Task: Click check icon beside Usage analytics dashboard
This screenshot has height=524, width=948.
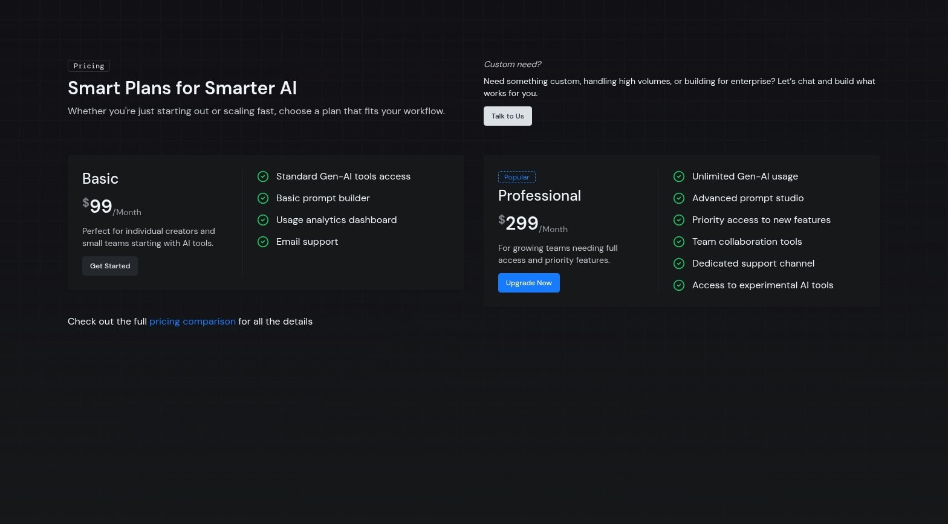Action: click(263, 220)
